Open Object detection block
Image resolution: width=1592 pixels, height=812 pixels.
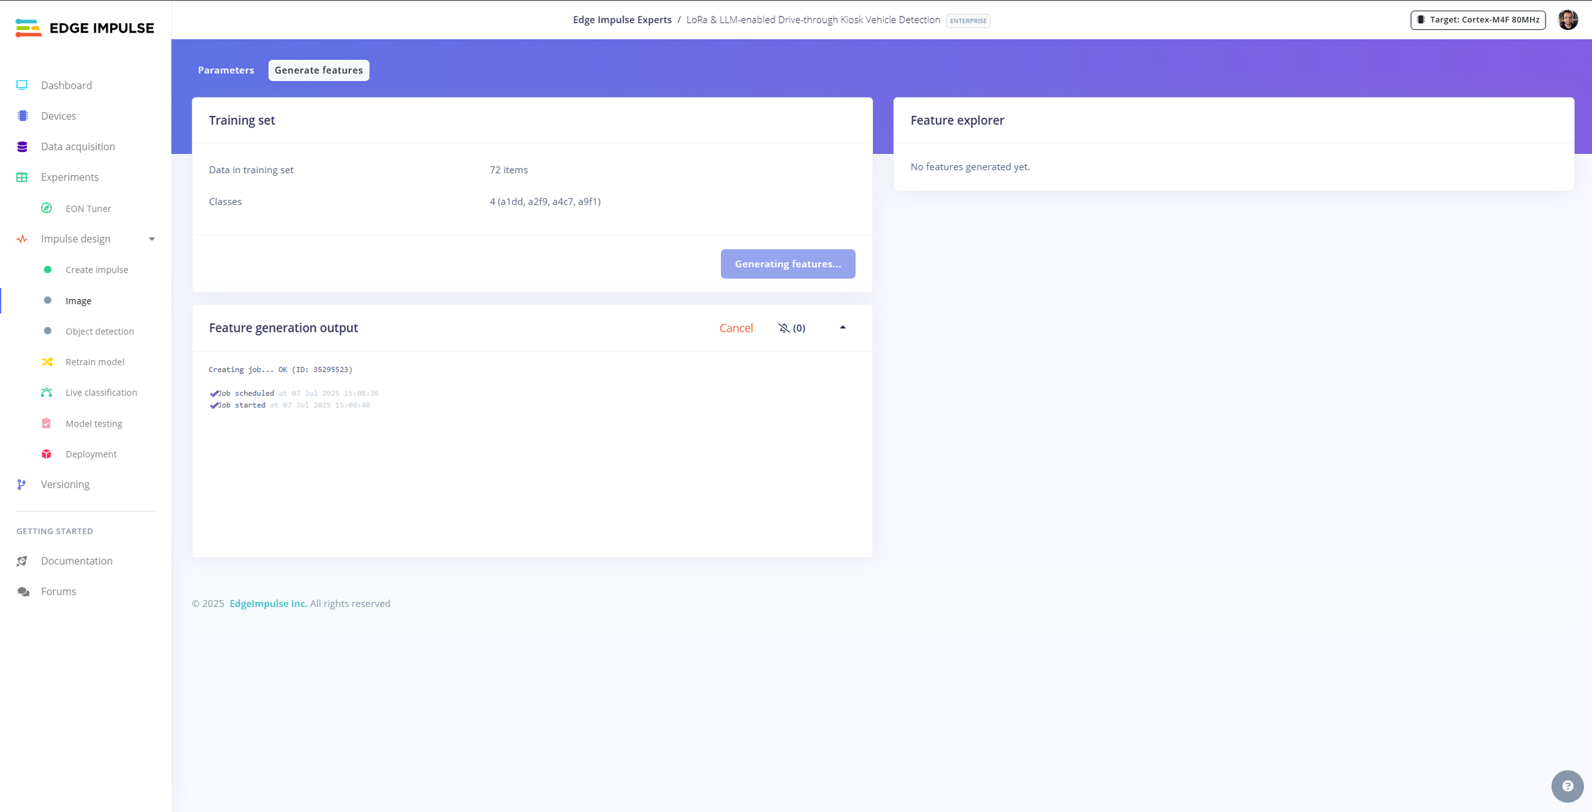pos(99,331)
